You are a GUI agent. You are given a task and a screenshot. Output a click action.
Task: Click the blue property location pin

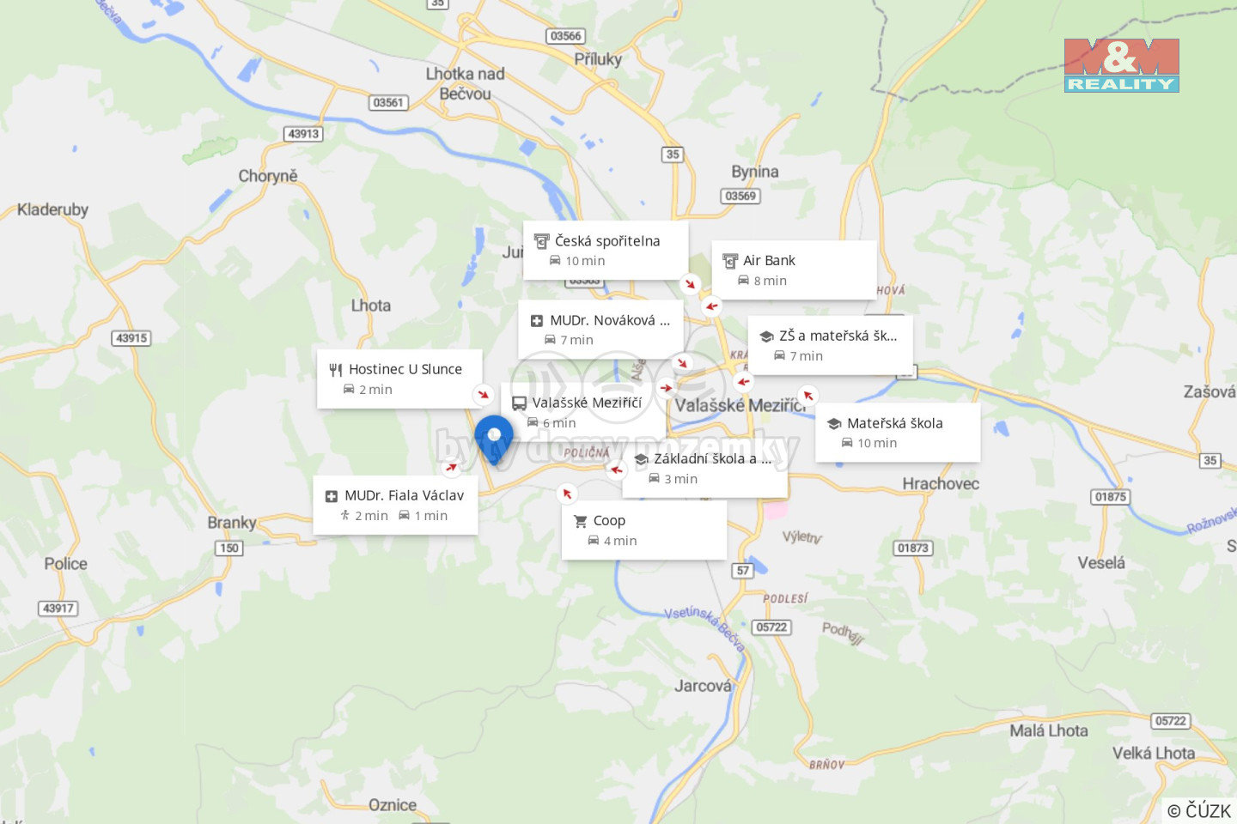(x=494, y=439)
